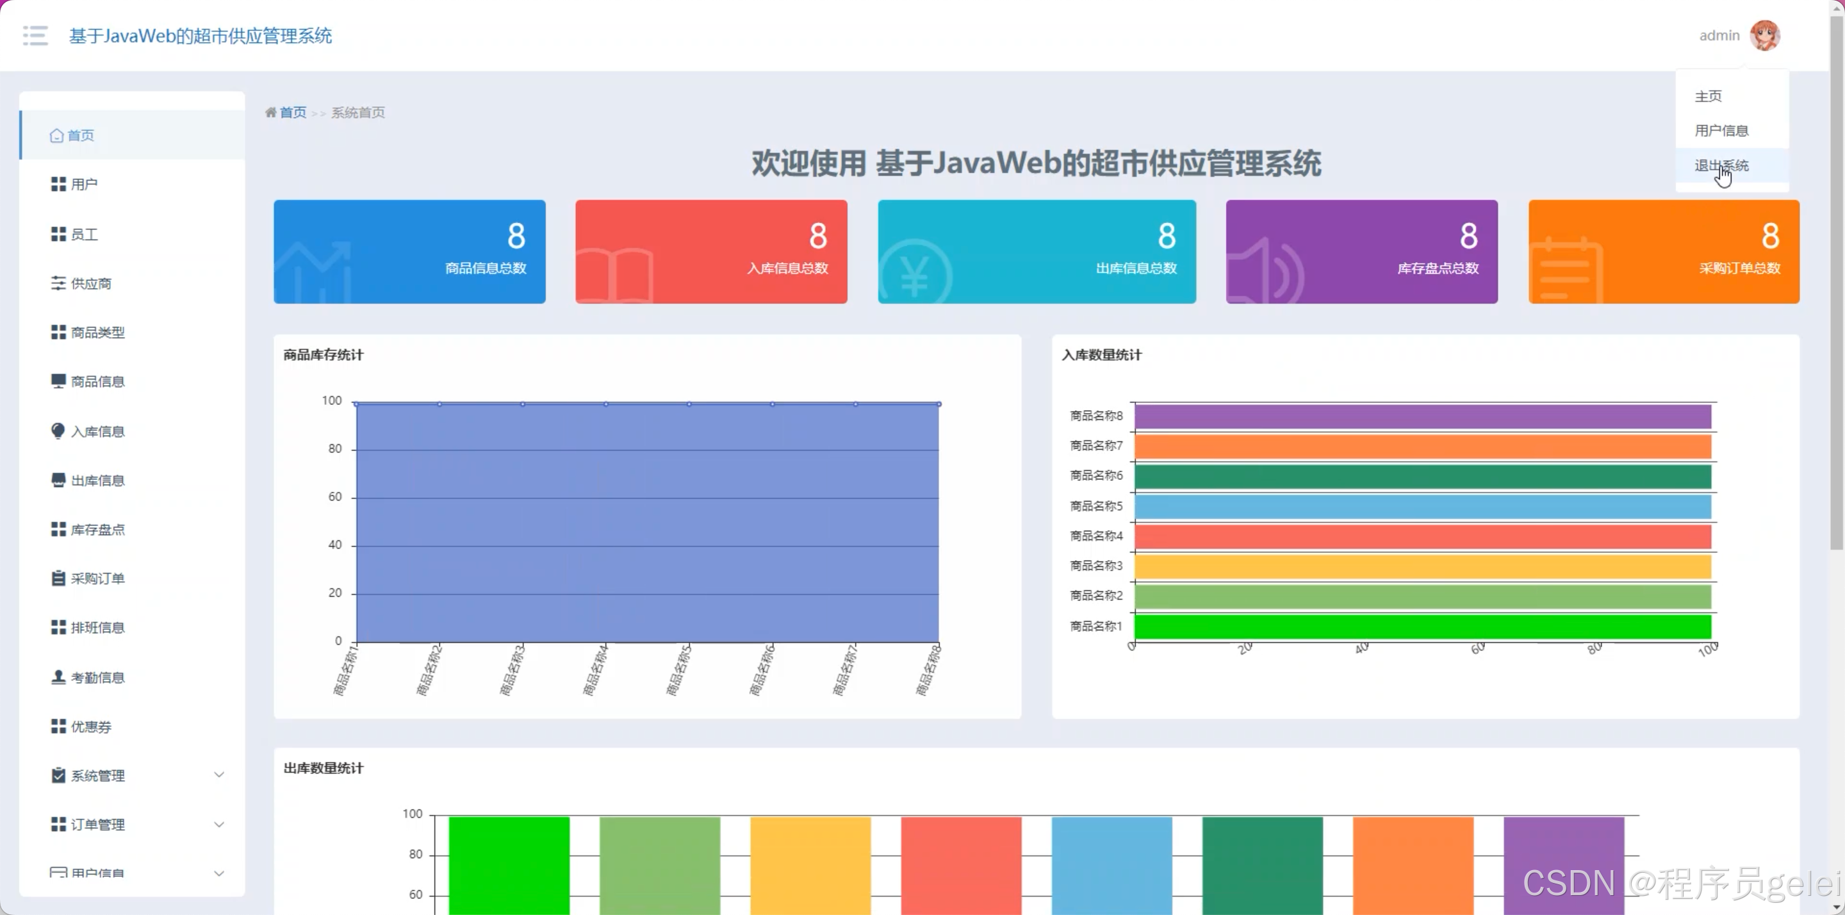Click the 首页 breadcrumb link
The height and width of the screenshot is (915, 1845).
click(x=292, y=113)
